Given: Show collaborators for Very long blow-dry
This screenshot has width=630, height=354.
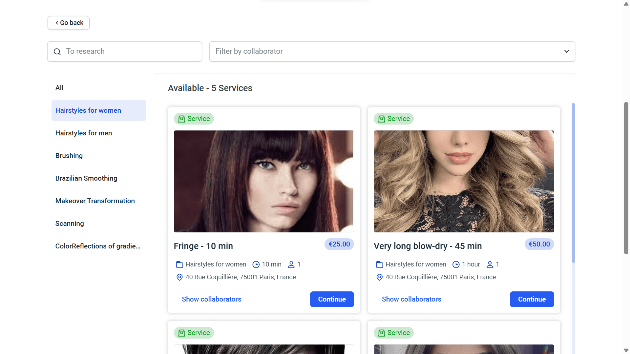Looking at the screenshot, I should (x=411, y=299).
